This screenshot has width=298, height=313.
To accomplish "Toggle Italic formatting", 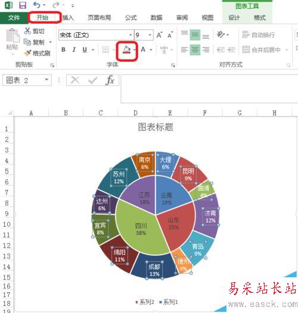I will 74,49.
